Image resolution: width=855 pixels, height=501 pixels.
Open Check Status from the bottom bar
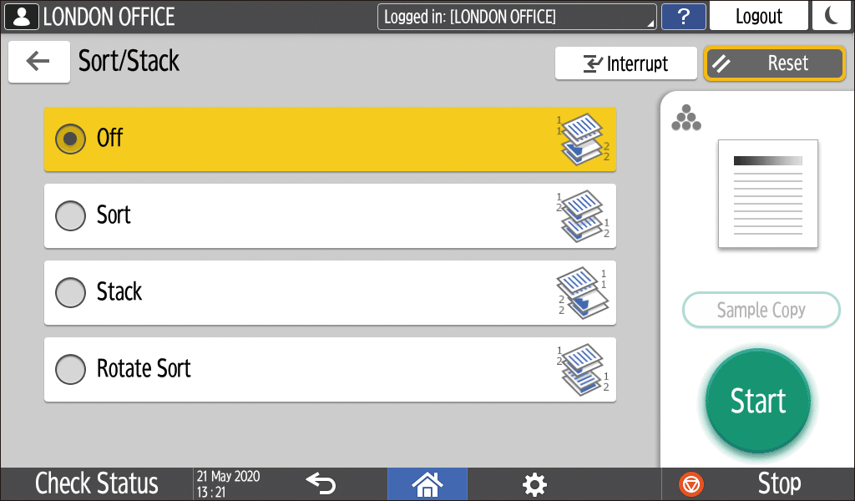click(x=97, y=483)
